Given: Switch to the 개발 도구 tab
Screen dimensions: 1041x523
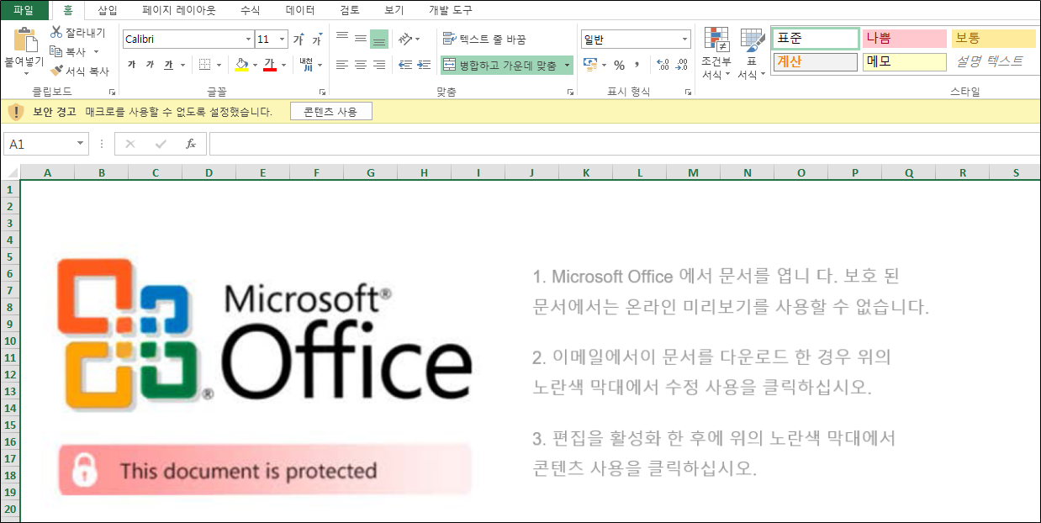Looking at the screenshot, I should coord(450,10).
